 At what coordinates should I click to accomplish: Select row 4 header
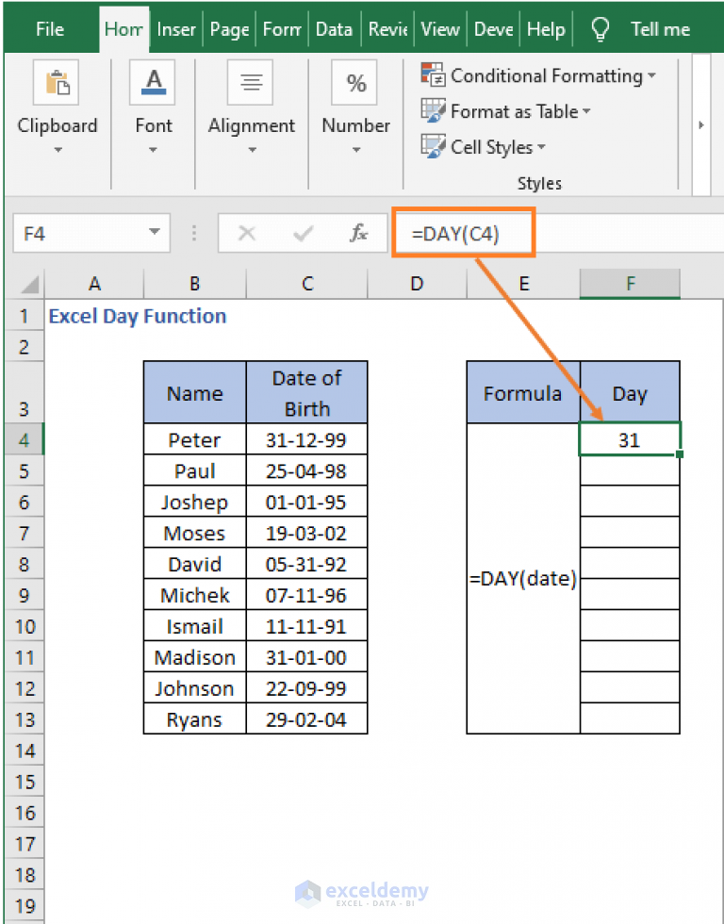(24, 439)
